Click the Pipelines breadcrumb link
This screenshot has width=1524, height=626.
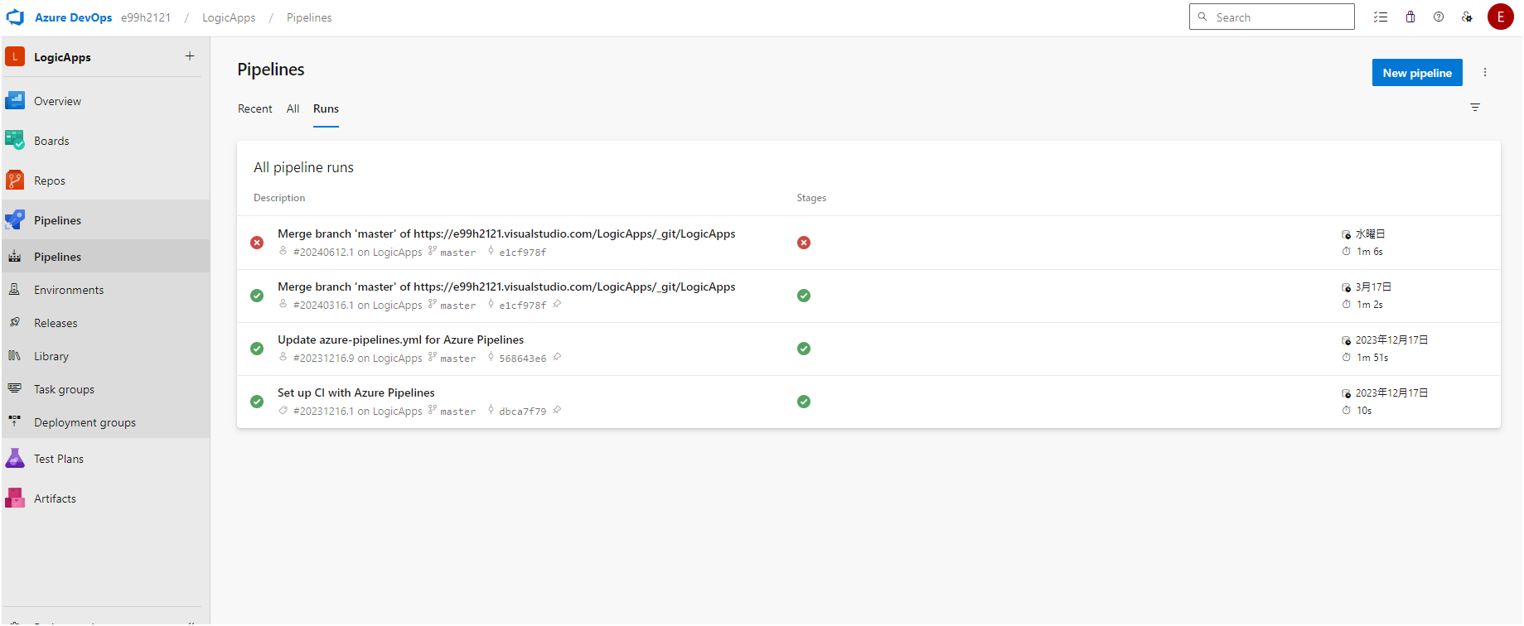[309, 17]
